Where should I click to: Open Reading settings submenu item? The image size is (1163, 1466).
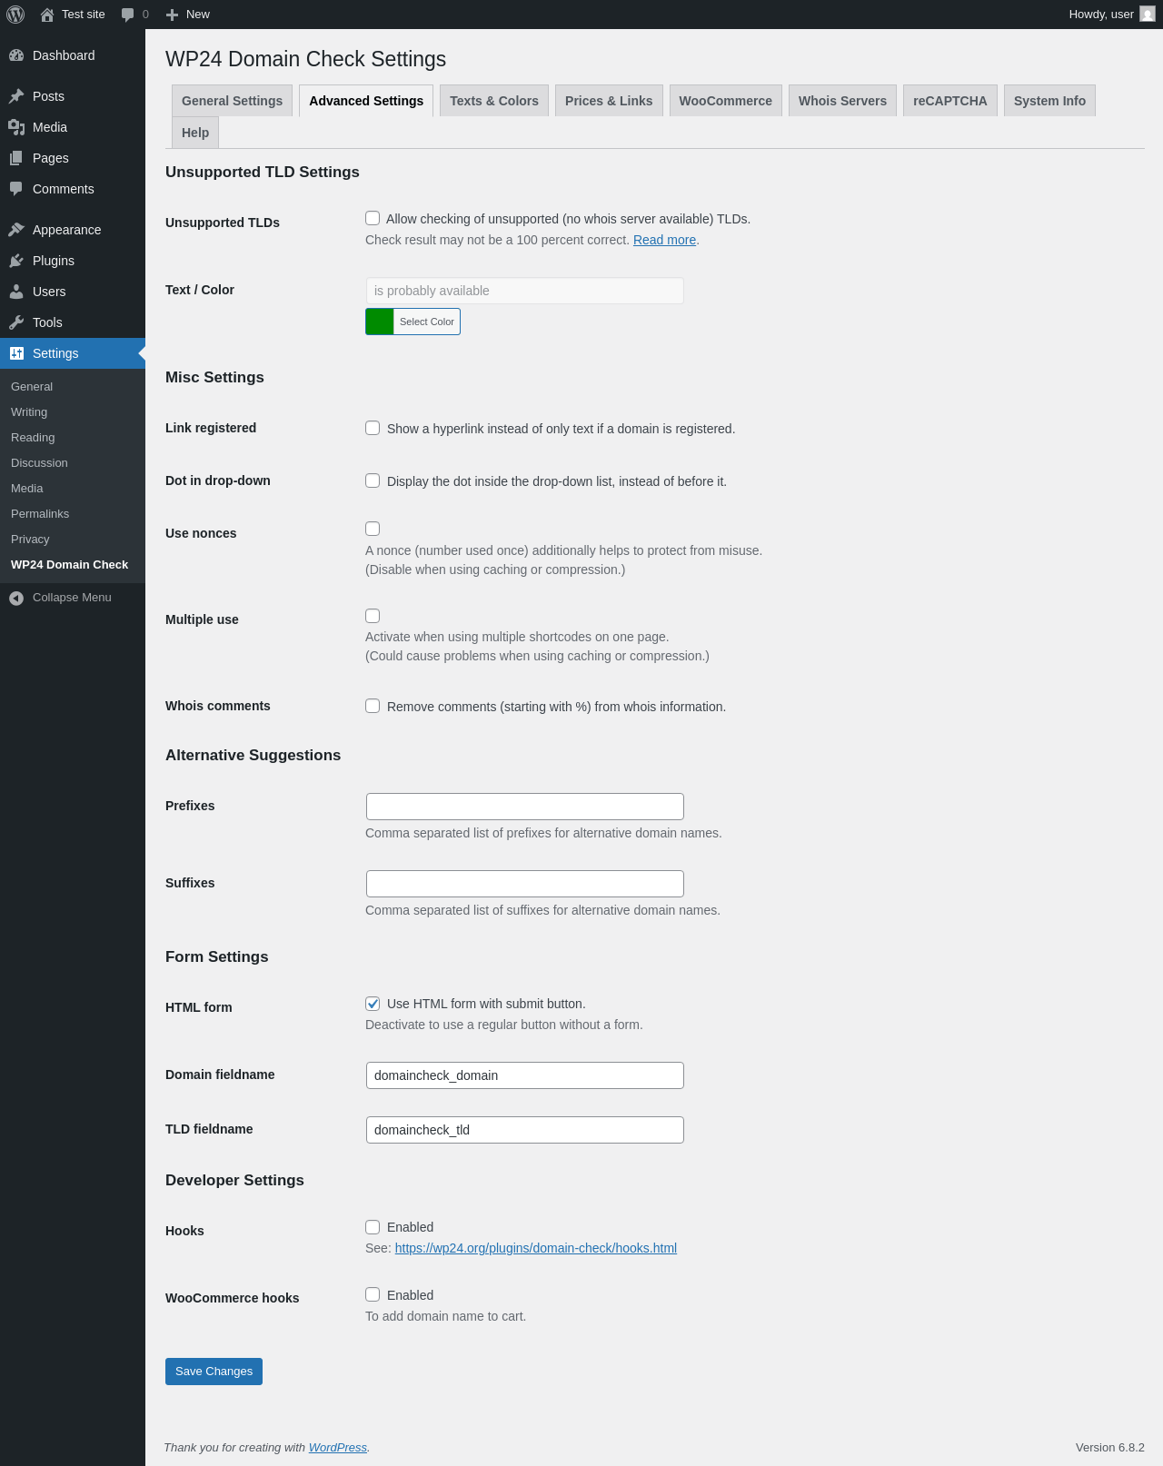click(73, 438)
